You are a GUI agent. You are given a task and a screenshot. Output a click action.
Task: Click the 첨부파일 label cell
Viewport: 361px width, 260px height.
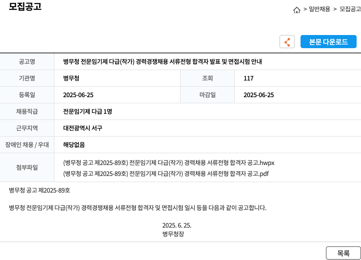pyautogui.click(x=27, y=168)
